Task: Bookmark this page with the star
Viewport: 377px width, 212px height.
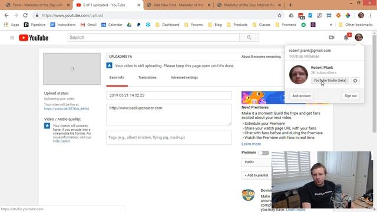Action: [x=279, y=15]
